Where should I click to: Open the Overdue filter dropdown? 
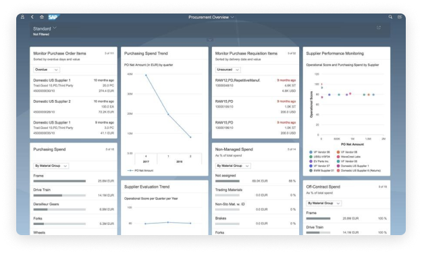click(47, 70)
